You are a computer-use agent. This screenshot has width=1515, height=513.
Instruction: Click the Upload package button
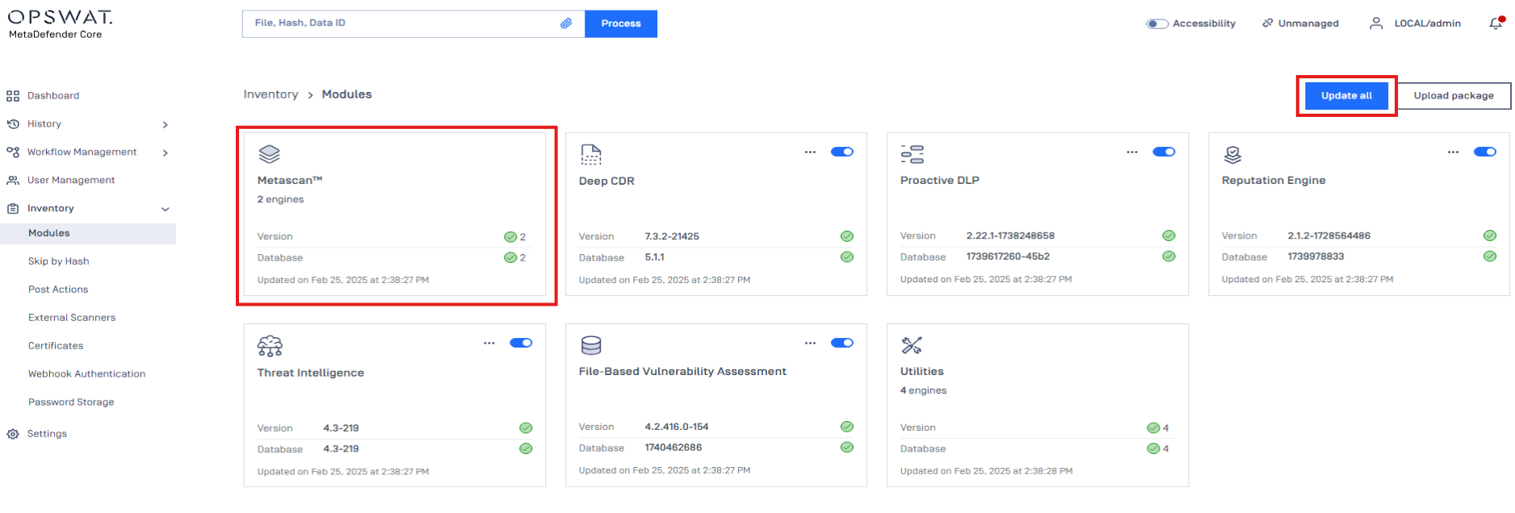[1454, 96]
